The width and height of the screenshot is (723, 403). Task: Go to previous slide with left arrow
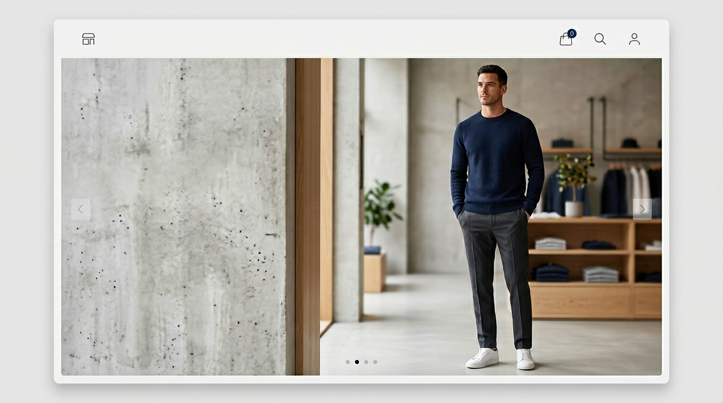click(x=80, y=209)
